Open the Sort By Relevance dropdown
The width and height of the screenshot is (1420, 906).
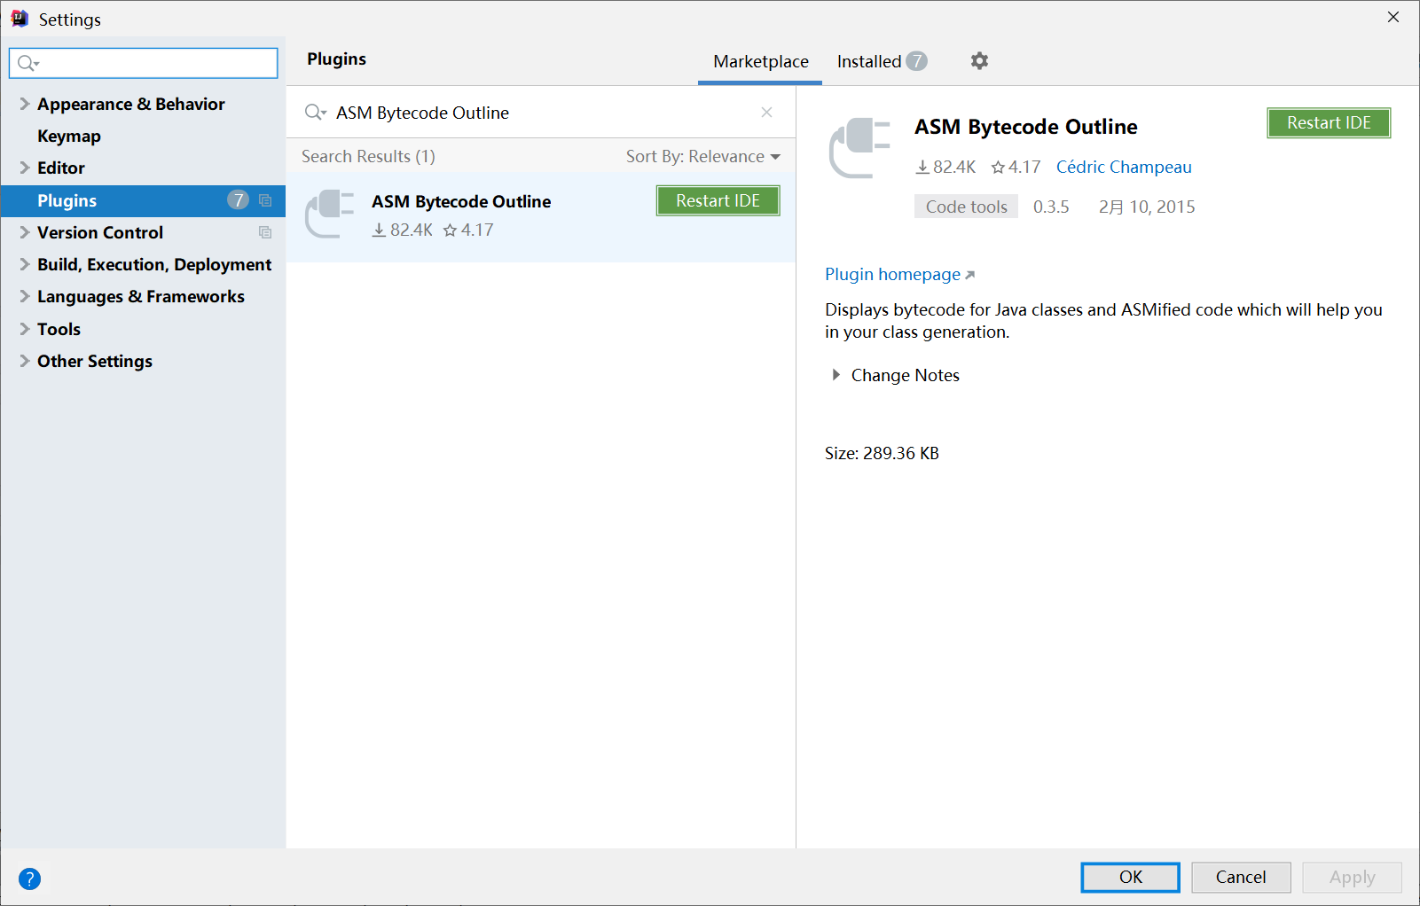[703, 157]
